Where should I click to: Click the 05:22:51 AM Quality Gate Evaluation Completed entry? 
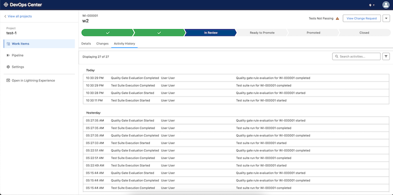236,151
